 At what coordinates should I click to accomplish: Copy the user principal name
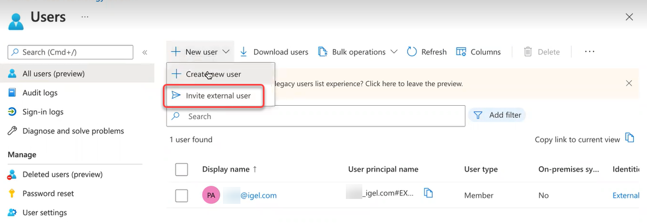click(x=428, y=193)
